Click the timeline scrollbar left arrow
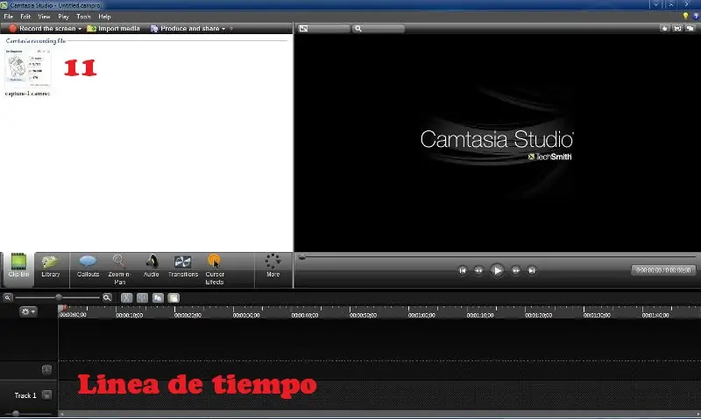This screenshot has height=419, width=701. (61, 414)
